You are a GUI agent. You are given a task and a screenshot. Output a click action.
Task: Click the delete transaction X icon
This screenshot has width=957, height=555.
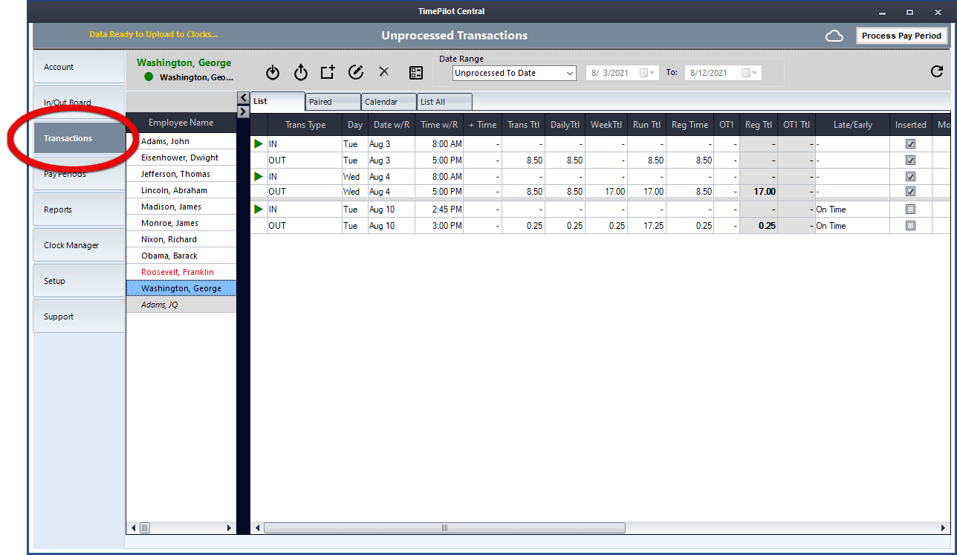[x=383, y=72]
